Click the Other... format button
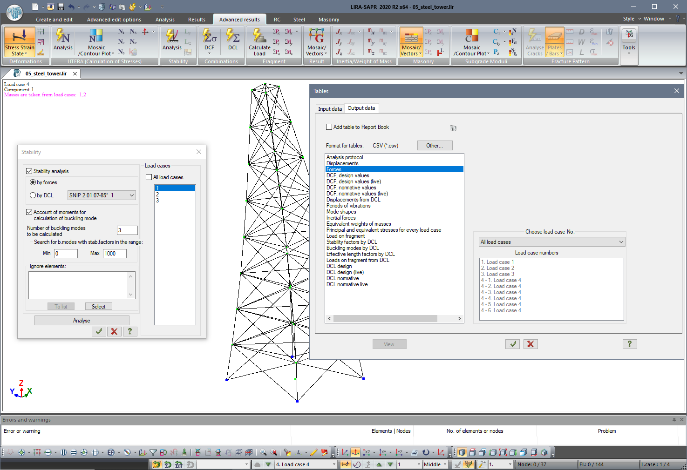687x470 pixels. (435, 146)
